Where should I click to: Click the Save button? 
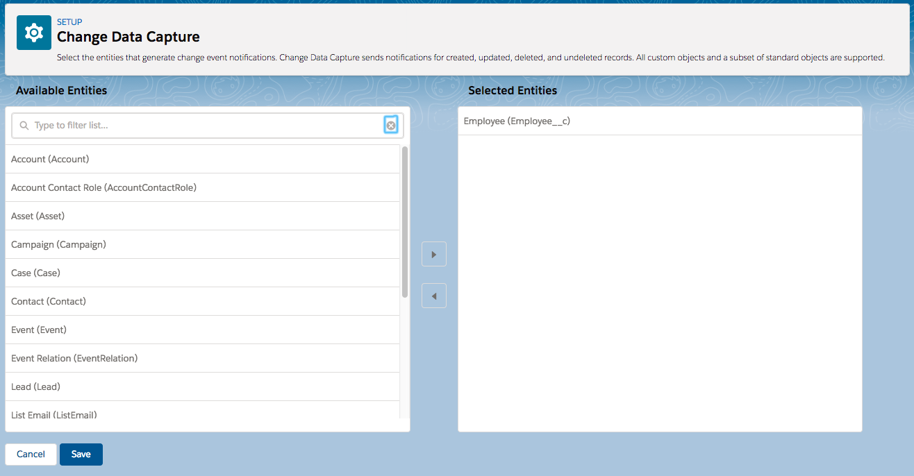pos(81,454)
